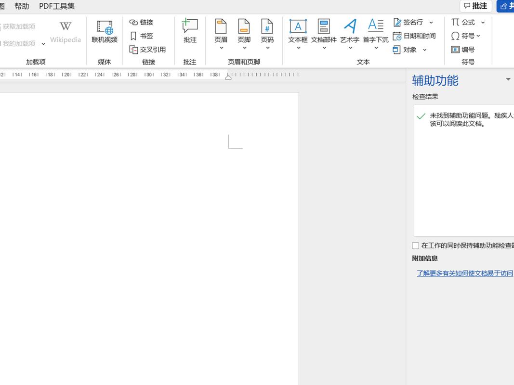The image size is (514, 385).
Task: Insert a new comment (批注) from ribbon
Action: [190, 31]
